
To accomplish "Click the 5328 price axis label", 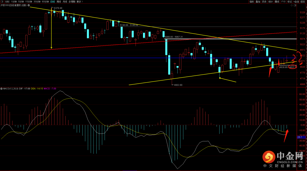I will [302, 12].
